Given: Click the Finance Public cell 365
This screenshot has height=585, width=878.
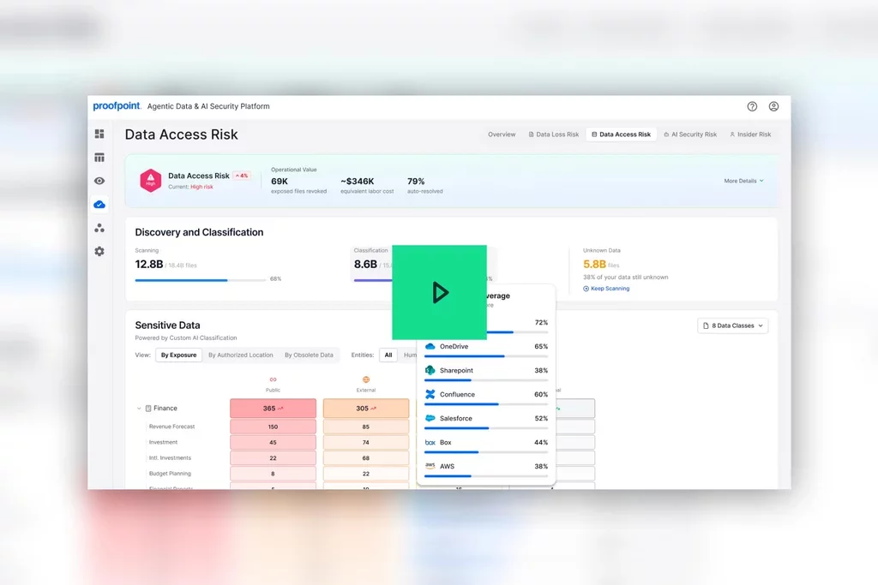Looking at the screenshot, I should pos(273,409).
